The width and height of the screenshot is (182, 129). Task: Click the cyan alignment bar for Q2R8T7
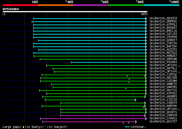[92, 40]
